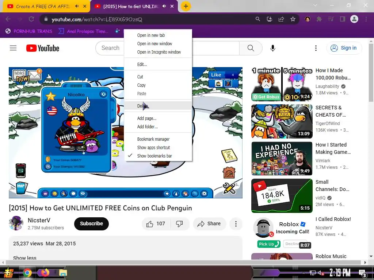Dislike the video with thumbs down
Viewport: 374px width, 280px height.
[x=180, y=224]
